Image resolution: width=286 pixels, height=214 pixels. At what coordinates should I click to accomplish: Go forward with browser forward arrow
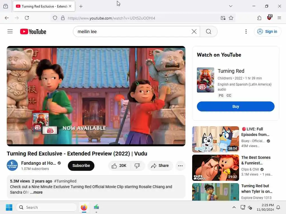point(17,18)
